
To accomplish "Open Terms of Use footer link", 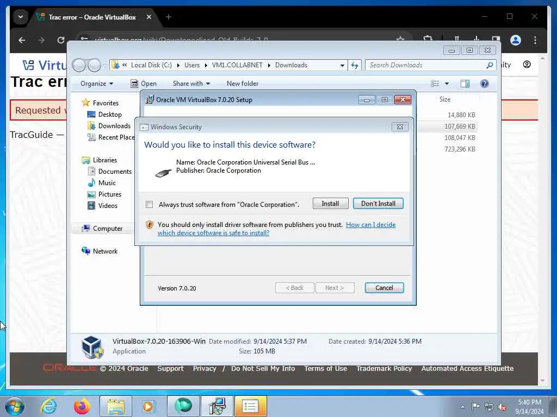I will coord(325,369).
